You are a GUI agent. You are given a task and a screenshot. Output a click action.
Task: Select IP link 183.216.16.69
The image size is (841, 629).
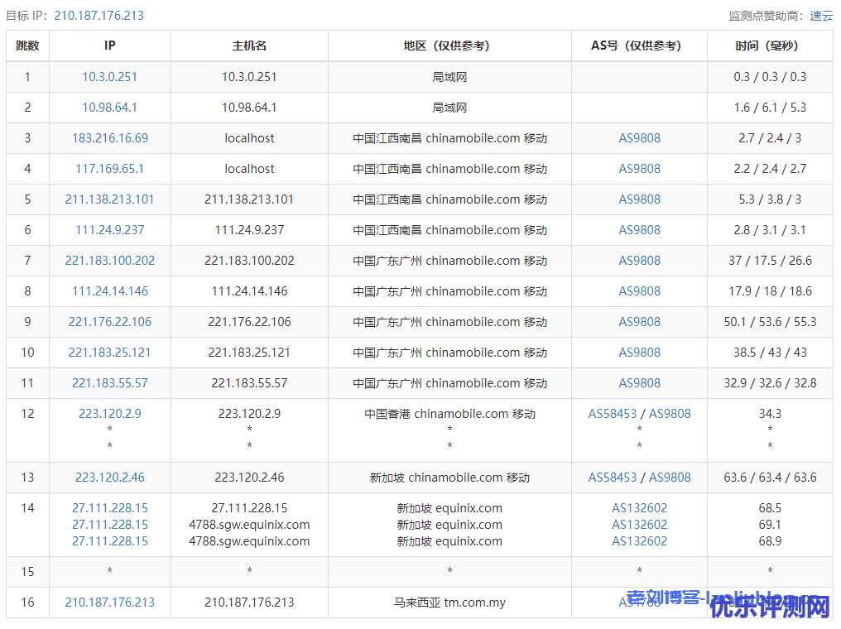pyautogui.click(x=109, y=138)
